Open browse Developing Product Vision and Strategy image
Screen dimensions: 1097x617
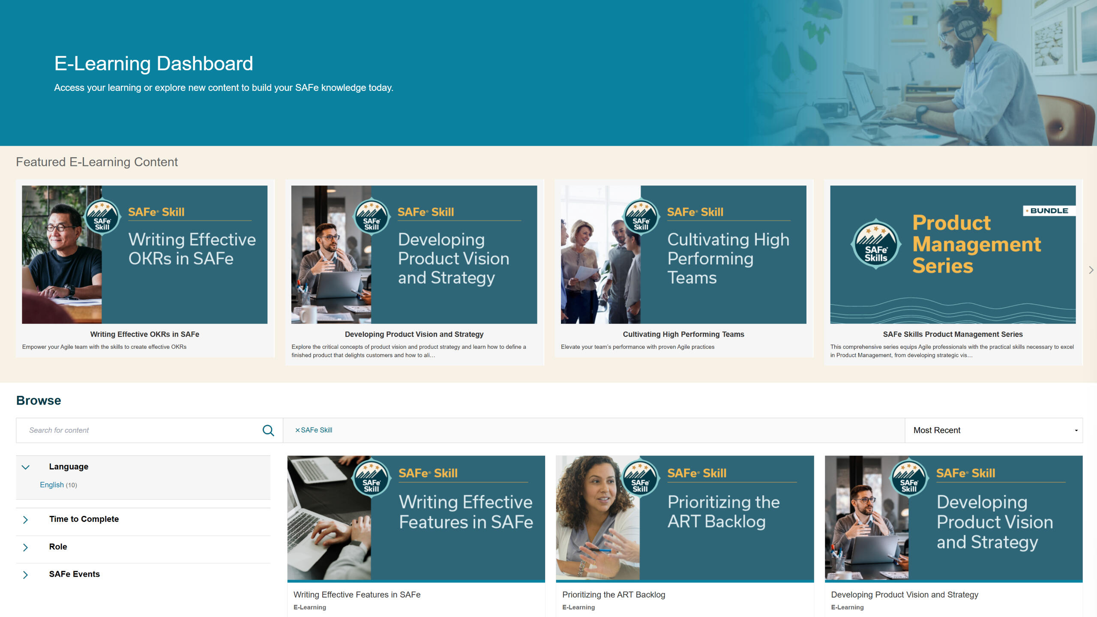[x=954, y=518]
